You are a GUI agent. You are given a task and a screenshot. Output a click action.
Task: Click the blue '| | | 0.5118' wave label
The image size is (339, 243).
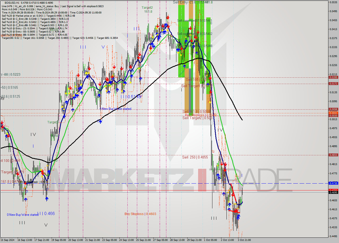tap(132, 97)
